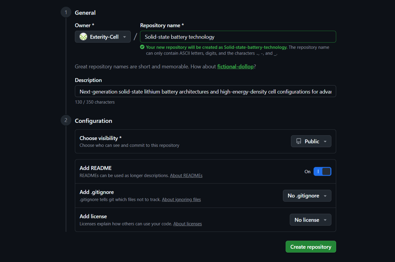Viewport: 395px width, 262px height.
Task: Click the "Owner *" field label
Action: tap(84, 26)
